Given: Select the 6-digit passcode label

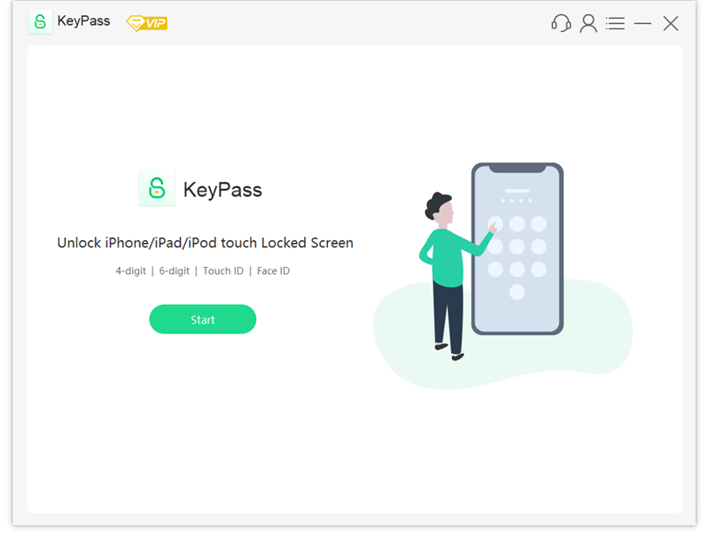Looking at the screenshot, I should coord(174,271).
